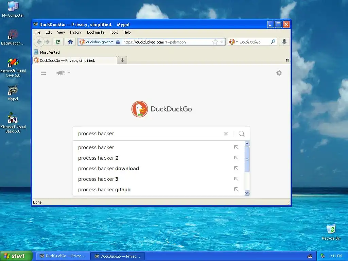
Task: Click the arrow beside 'process hacker 2'
Action: 236,158
